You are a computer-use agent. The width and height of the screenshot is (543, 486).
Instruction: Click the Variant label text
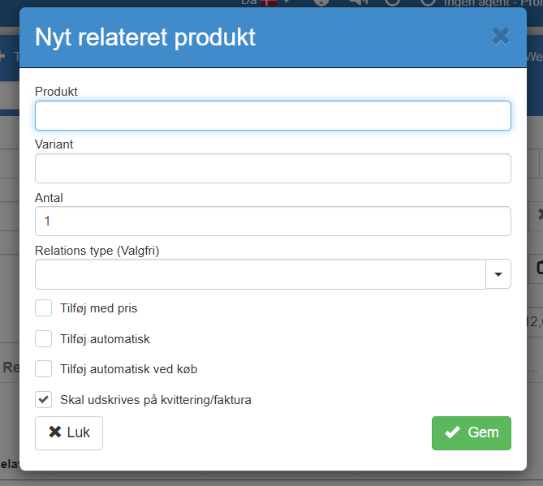[54, 144]
